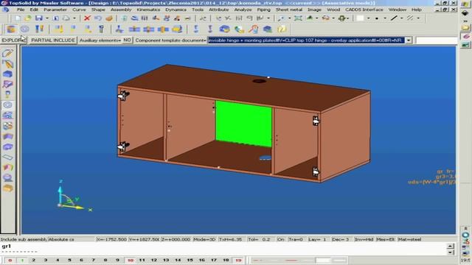Click the new document icon
This screenshot has height=265, width=472.
tap(18, 18)
